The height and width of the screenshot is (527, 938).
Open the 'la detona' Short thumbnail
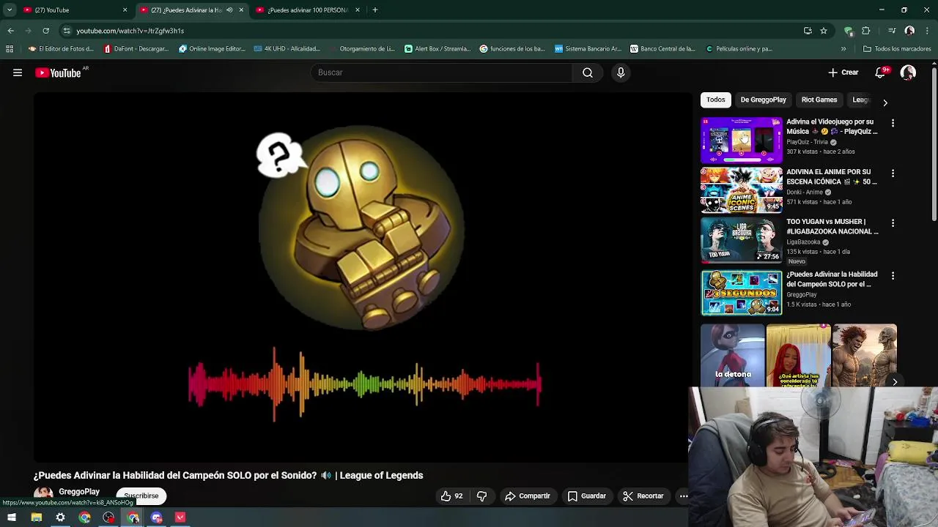[x=732, y=356]
